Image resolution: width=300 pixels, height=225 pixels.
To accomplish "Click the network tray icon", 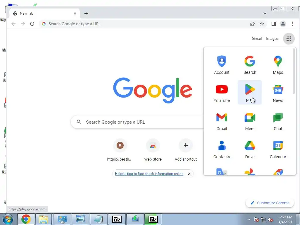I will 263,219.
